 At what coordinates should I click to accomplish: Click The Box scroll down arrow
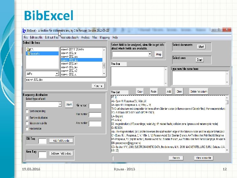166,83
